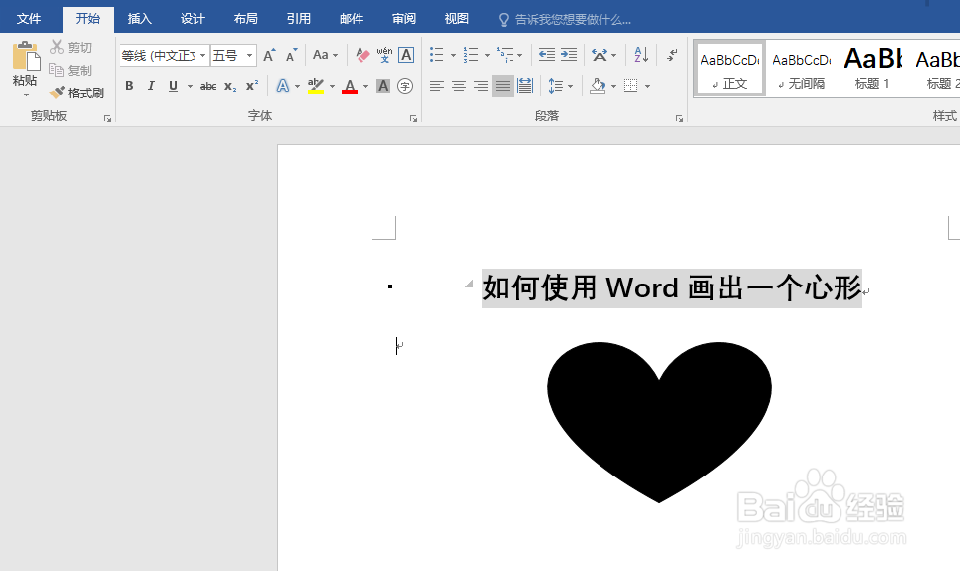This screenshot has width=960, height=571.
Task: Open highlight color dropdown arrow
Action: [332, 87]
